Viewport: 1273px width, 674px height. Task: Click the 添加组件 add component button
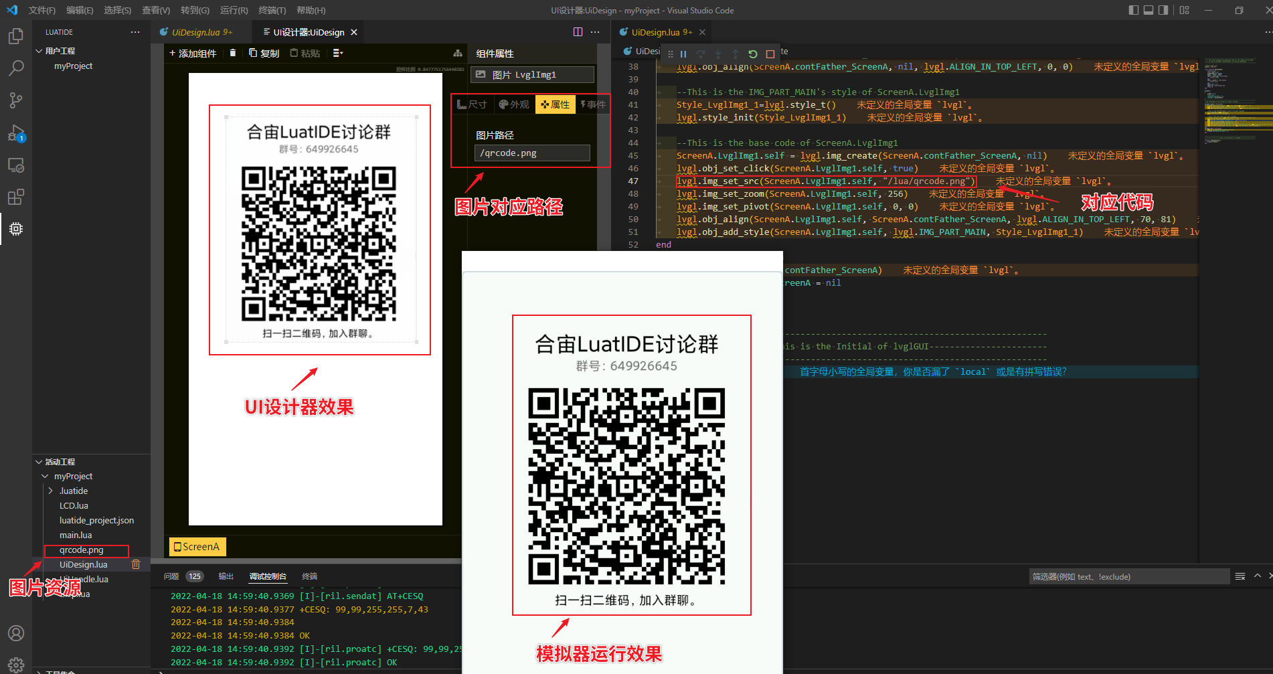(193, 53)
